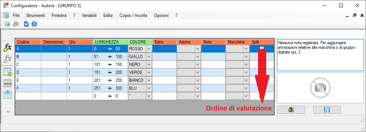Click the exit door button

click(x=291, y=110)
